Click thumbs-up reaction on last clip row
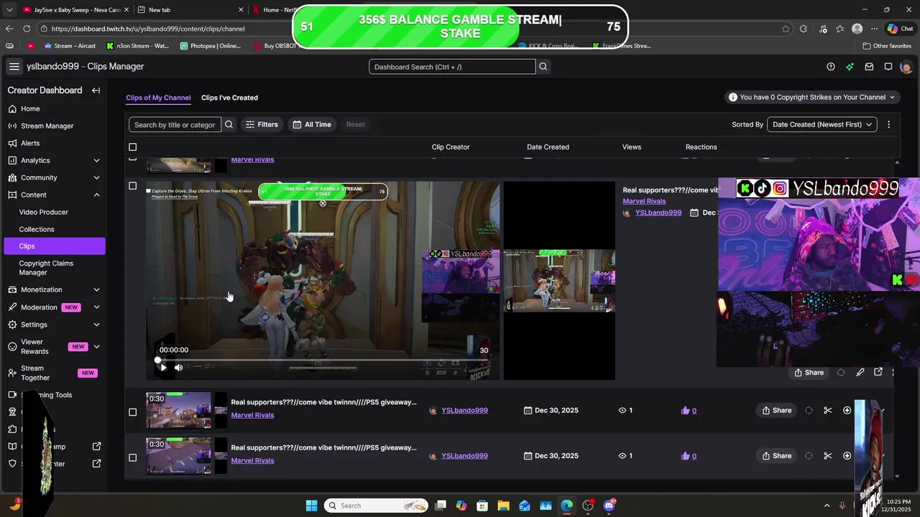Image resolution: width=920 pixels, height=517 pixels. coord(685,456)
